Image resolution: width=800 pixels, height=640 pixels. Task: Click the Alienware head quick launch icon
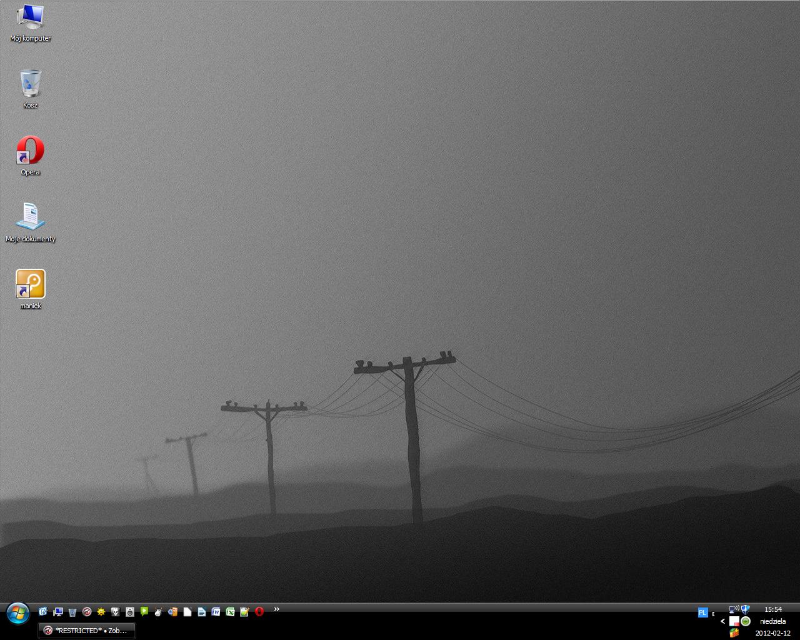click(116, 612)
